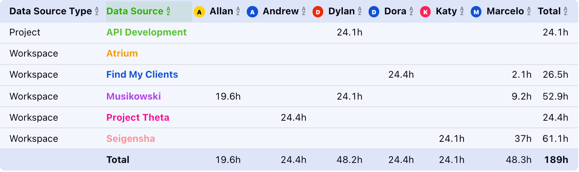Select the Seigensha workspace
This screenshot has height=172, width=579.
[131, 139]
